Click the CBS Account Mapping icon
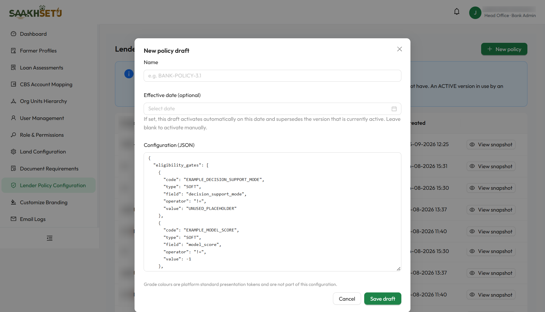Image resolution: width=545 pixels, height=312 pixels. click(x=13, y=84)
